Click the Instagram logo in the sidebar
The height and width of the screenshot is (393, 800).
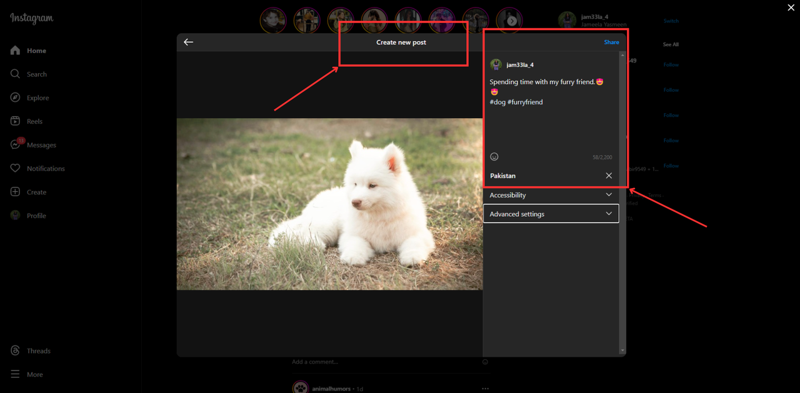pos(31,18)
